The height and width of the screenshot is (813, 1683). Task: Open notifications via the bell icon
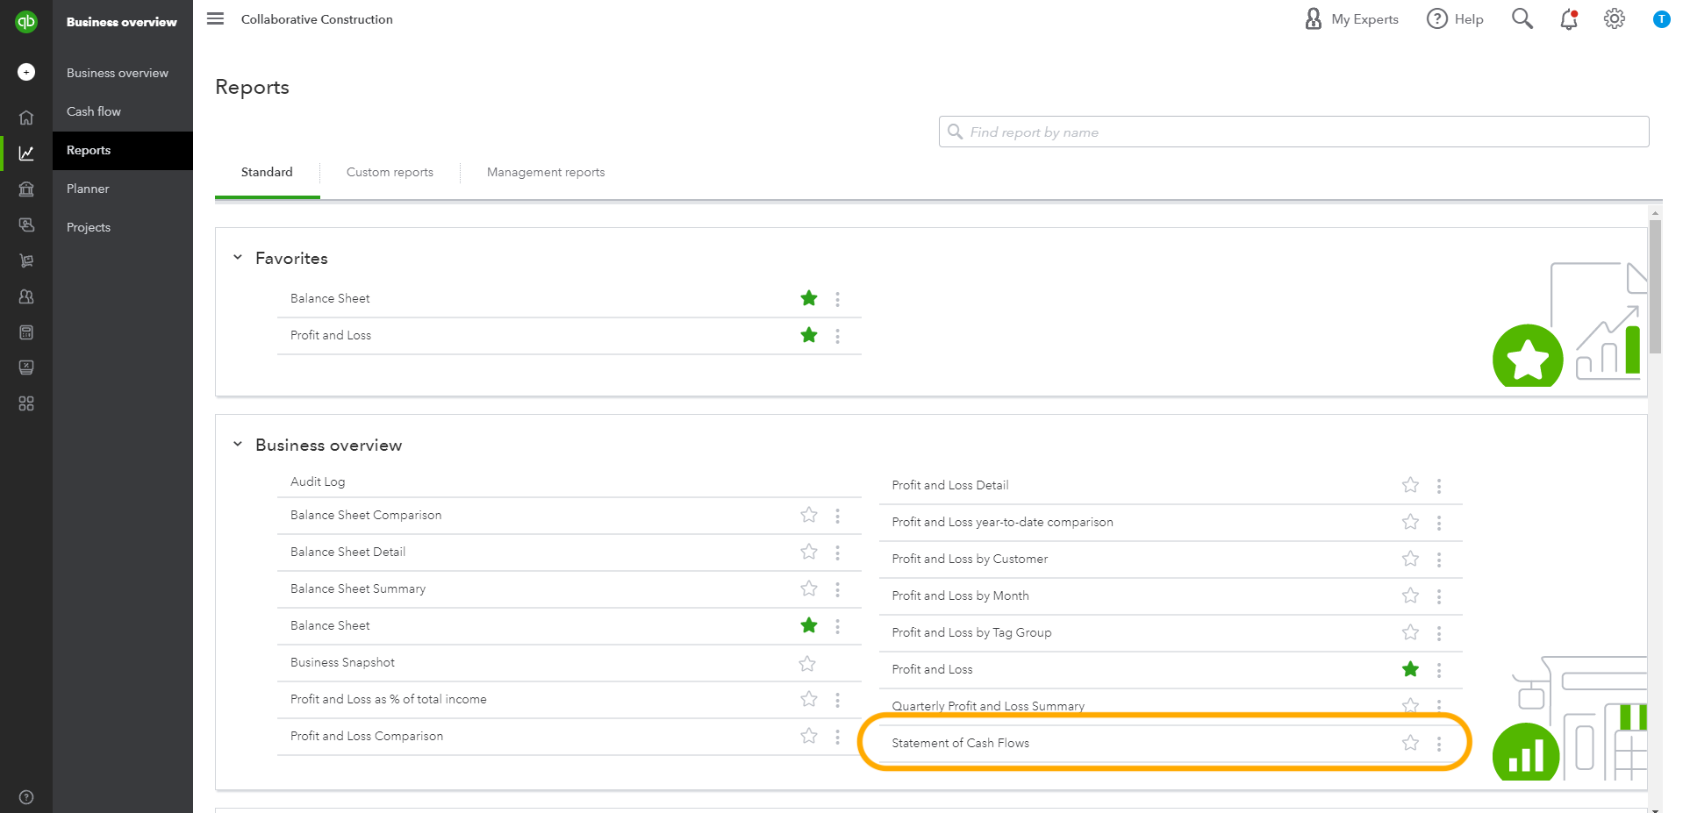tap(1568, 18)
